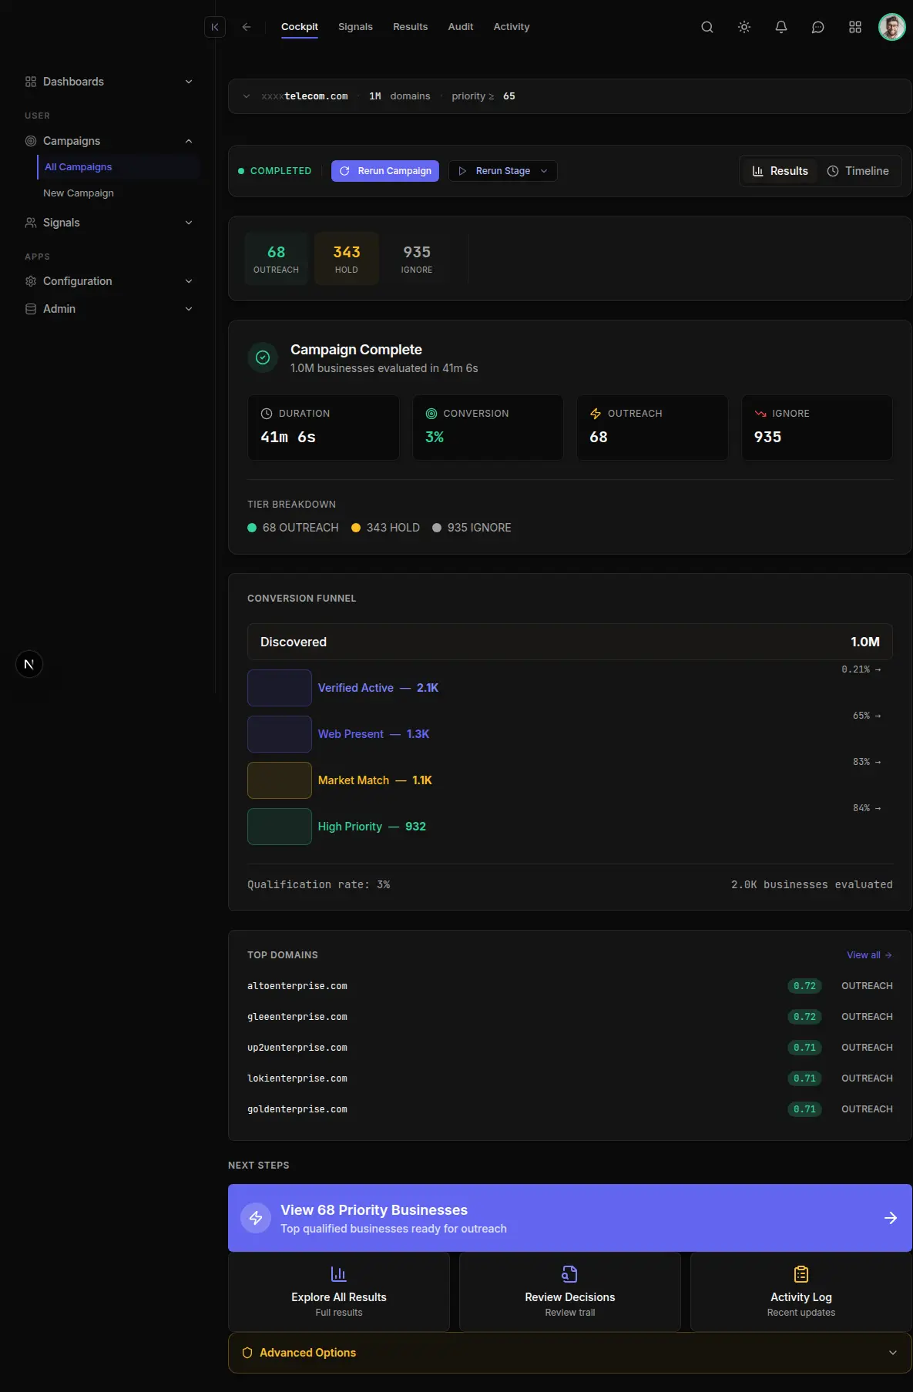Screen dimensions: 913x1392
Task: Filter by the 935 Ignore tile
Action: pos(417,259)
